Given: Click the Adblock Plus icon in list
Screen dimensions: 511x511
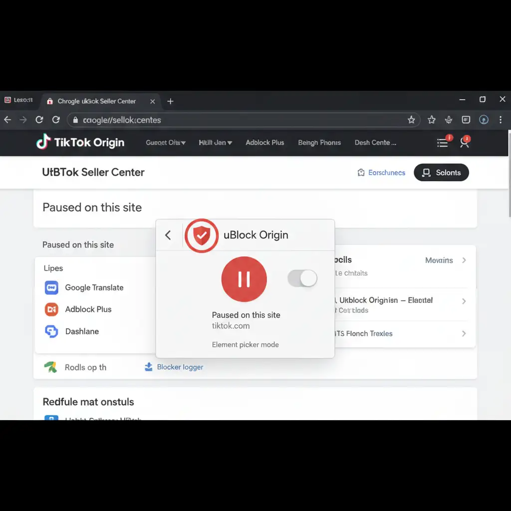Looking at the screenshot, I should coord(52,309).
